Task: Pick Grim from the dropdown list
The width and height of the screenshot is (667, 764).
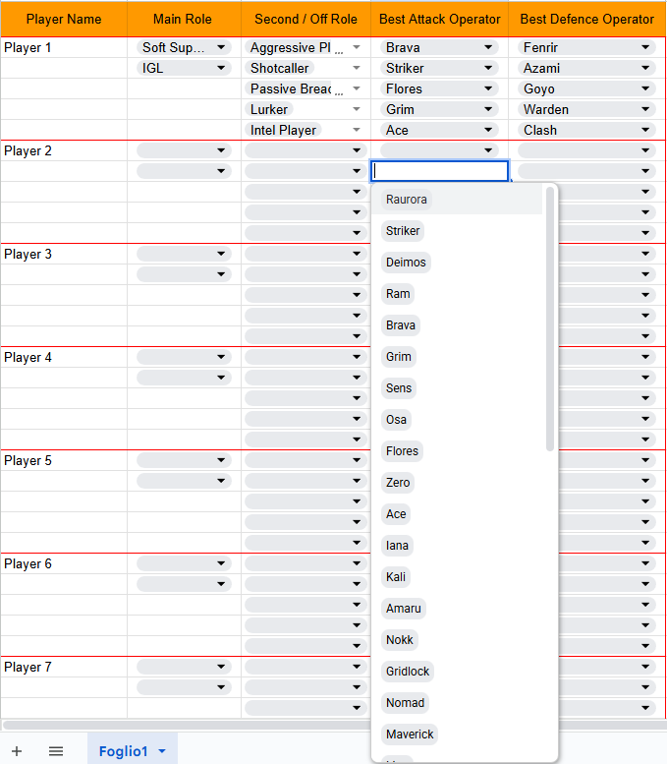Action: tap(398, 357)
